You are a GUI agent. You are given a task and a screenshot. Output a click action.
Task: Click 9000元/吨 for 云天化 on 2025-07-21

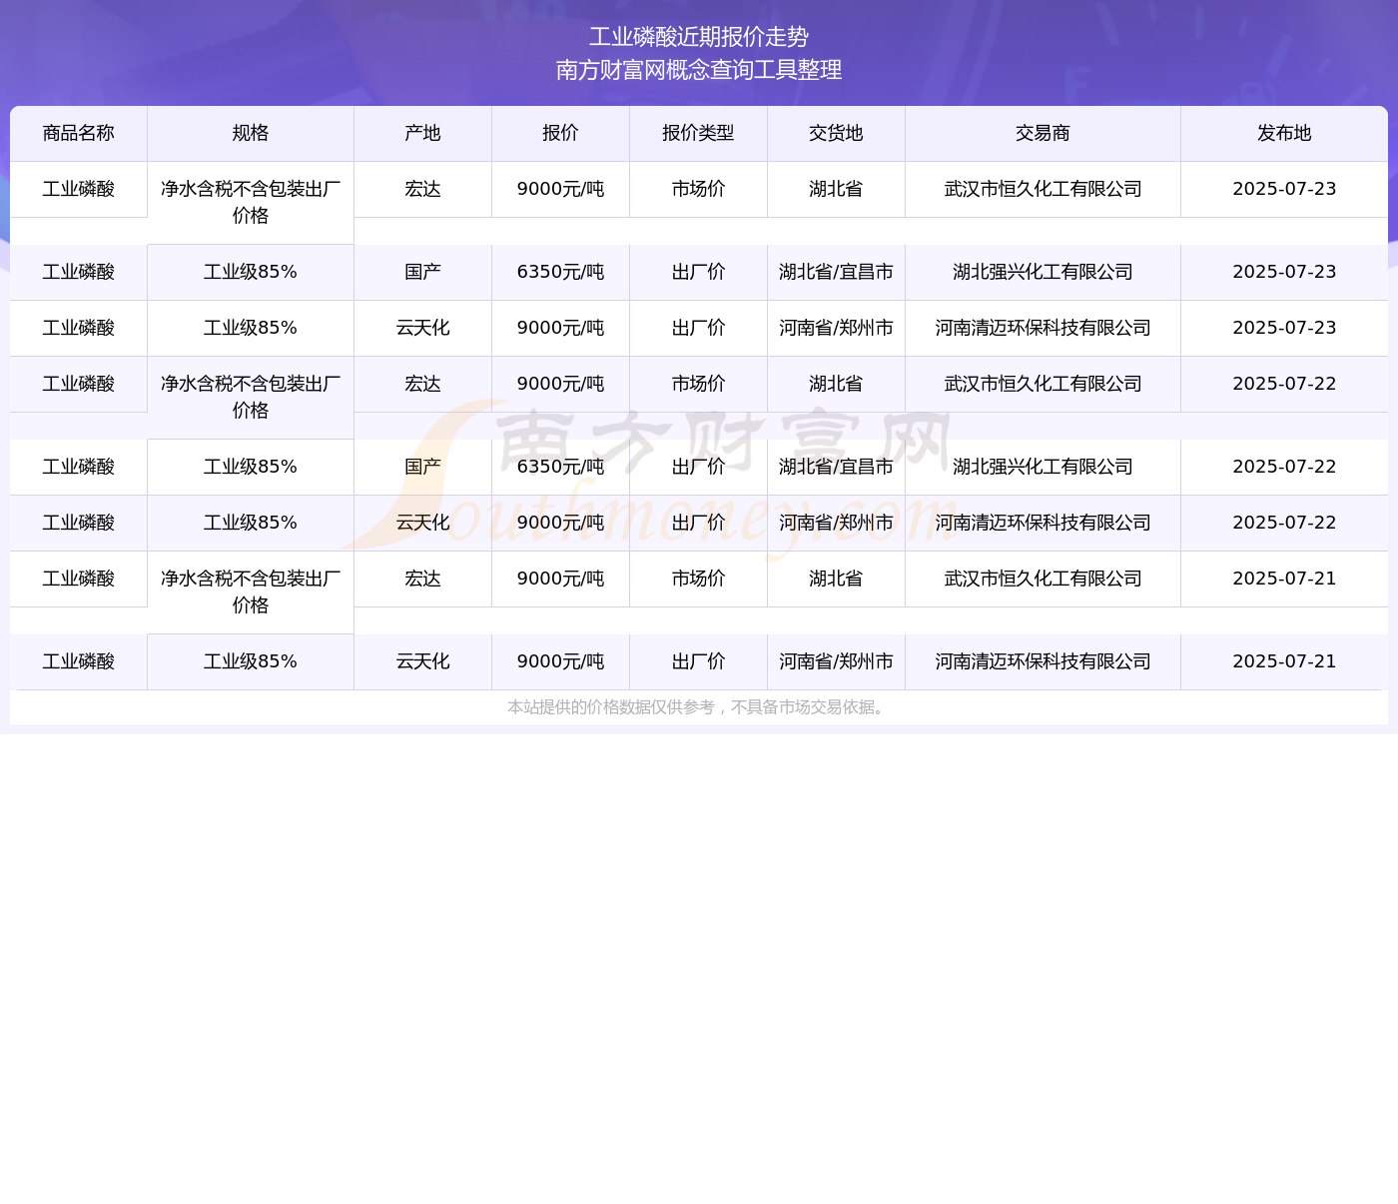click(561, 661)
